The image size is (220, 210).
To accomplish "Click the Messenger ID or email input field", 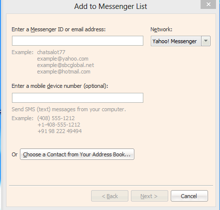I will coord(78,41).
